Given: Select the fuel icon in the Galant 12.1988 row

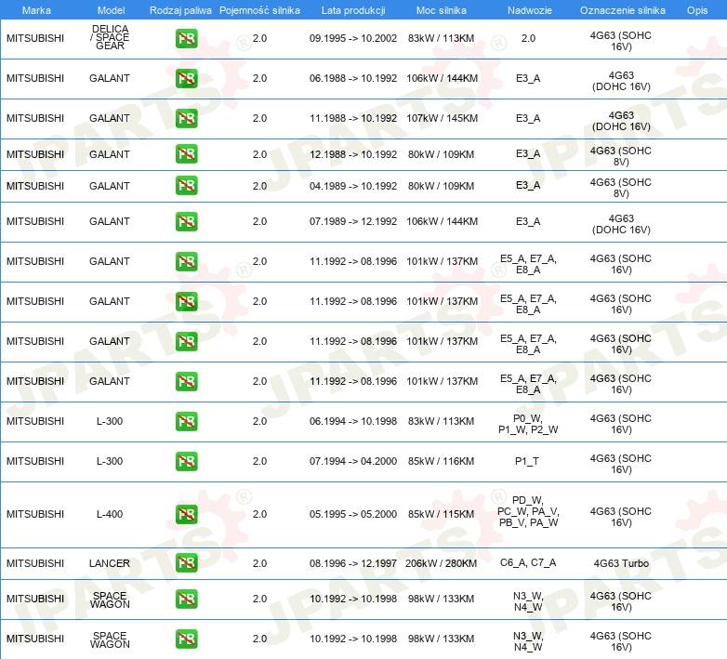Looking at the screenshot, I should (x=186, y=154).
